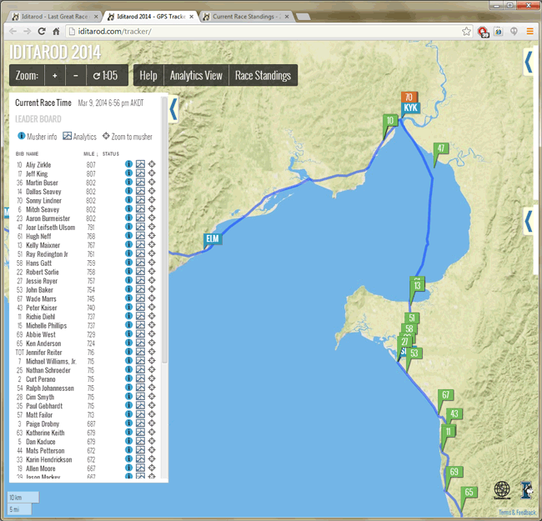Go to the browser home page
Image resolution: width=542 pixels, height=521 pixels.
56,32
